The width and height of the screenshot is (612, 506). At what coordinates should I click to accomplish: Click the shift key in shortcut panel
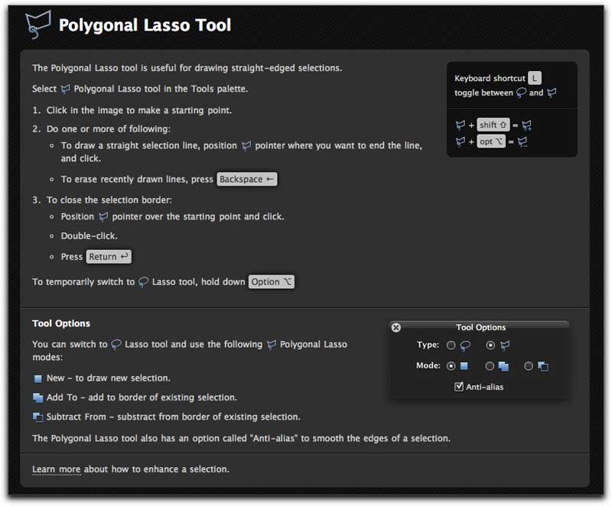[493, 125]
